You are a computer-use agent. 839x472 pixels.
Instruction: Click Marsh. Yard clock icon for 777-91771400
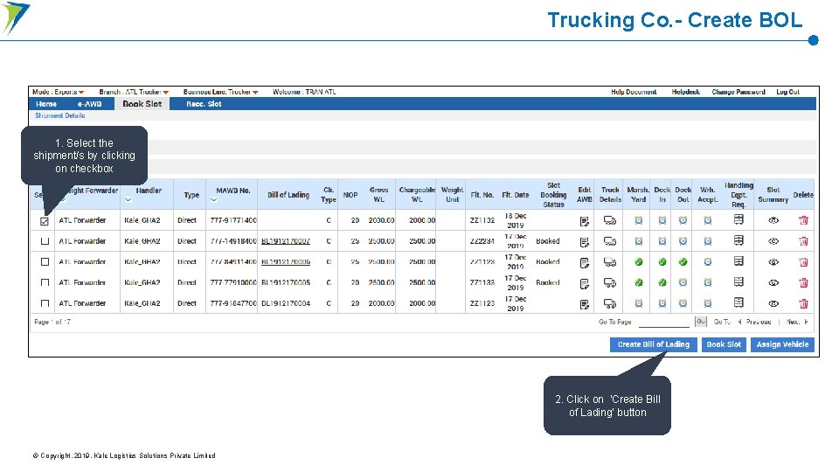(638, 220)
